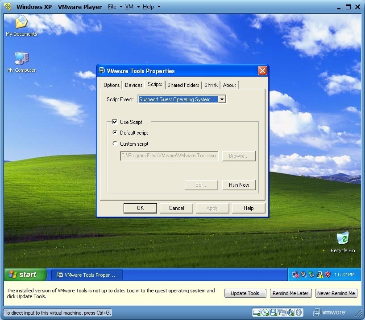The image size is (365, 320).
Task: Select the Recycle Bin desktop icon
Action: [x=343, y=242]
